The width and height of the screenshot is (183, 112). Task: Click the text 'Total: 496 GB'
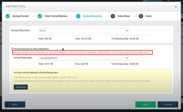tap(45, 39)
